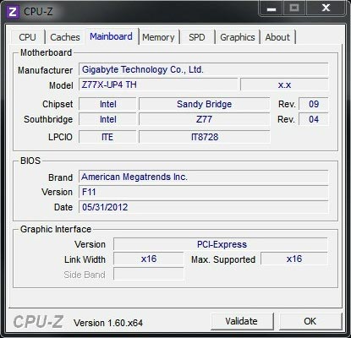Click the IT8728 LPCIO field
Screen dimensions: 351x338
tap(205, 137)
